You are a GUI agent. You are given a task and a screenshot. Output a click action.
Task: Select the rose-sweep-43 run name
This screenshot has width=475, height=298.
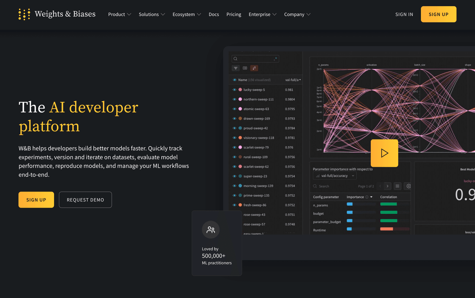[x=254, y=215]
